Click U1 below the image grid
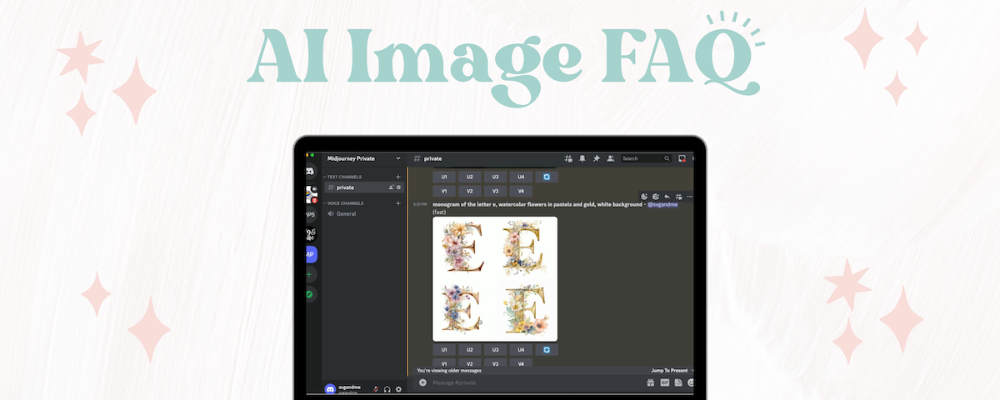 point(444,350)
